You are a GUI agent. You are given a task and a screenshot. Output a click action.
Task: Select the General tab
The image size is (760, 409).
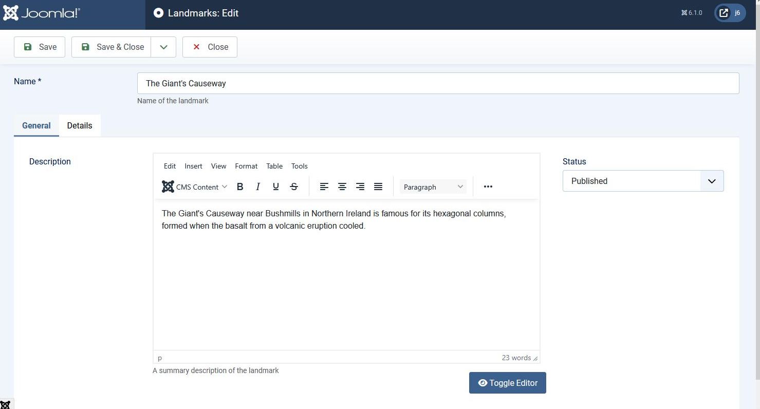click(36, 125)
